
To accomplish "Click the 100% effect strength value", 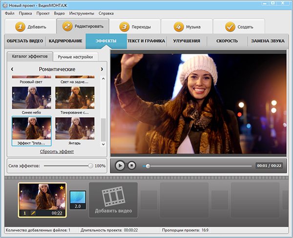I will (100, 166).
